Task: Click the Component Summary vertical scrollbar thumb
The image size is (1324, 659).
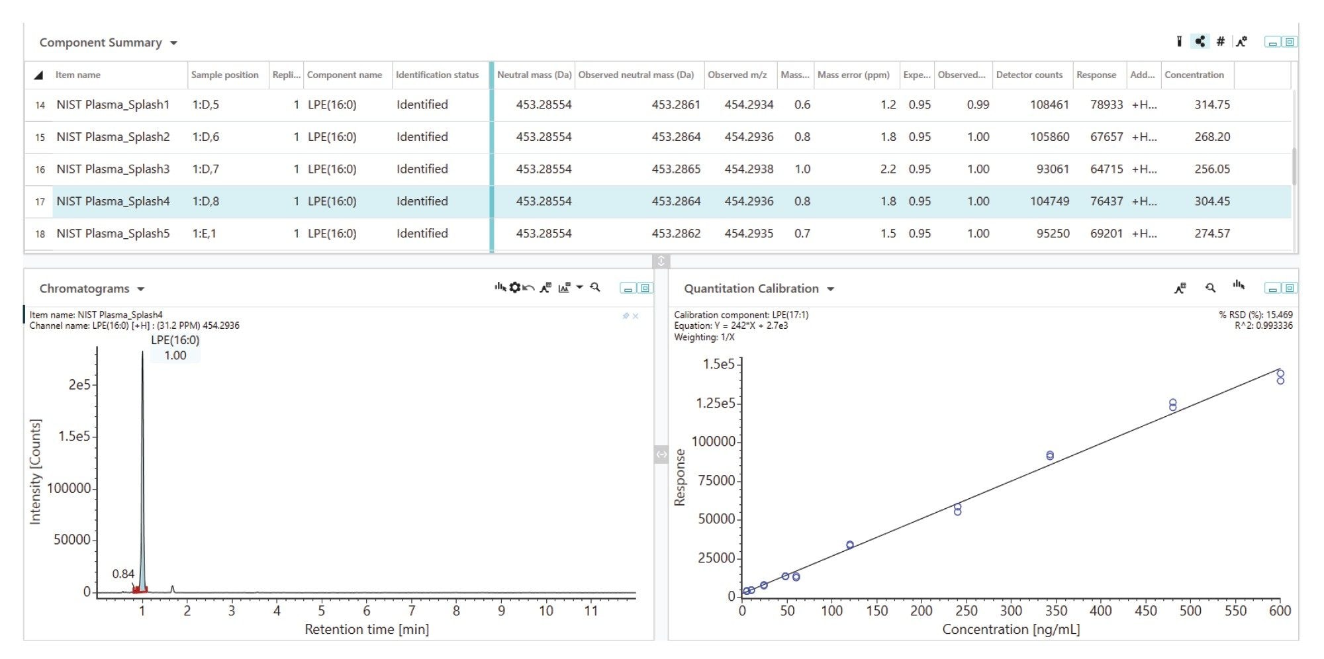Action: [x=1294, y=165]
